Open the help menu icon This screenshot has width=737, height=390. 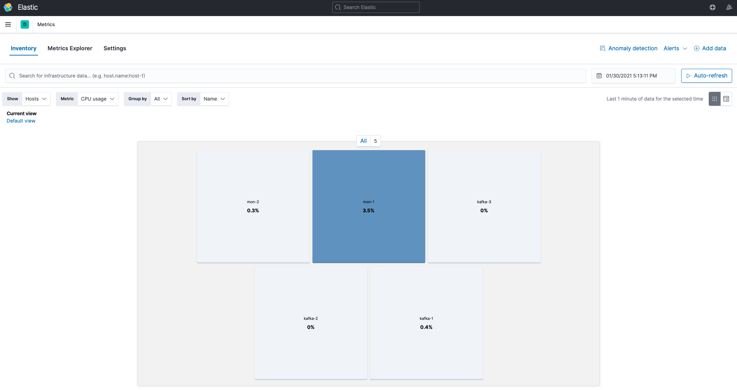tap(713, 7)
